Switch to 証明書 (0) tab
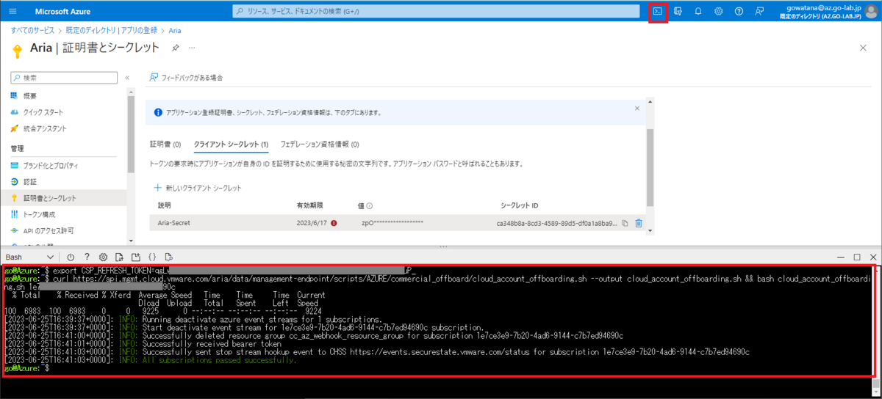Image resolution: width=882 pixels, height=399 pixels. pyautogui.click(x=165, y=144)
